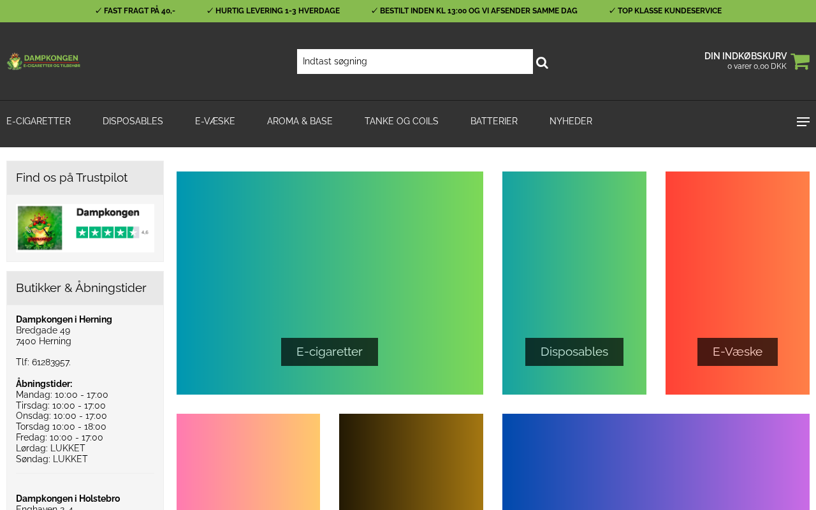This screenshot has width=816, height=510.
Task: Open Tanke og Coils menu
Action: [x=401, y=121]
